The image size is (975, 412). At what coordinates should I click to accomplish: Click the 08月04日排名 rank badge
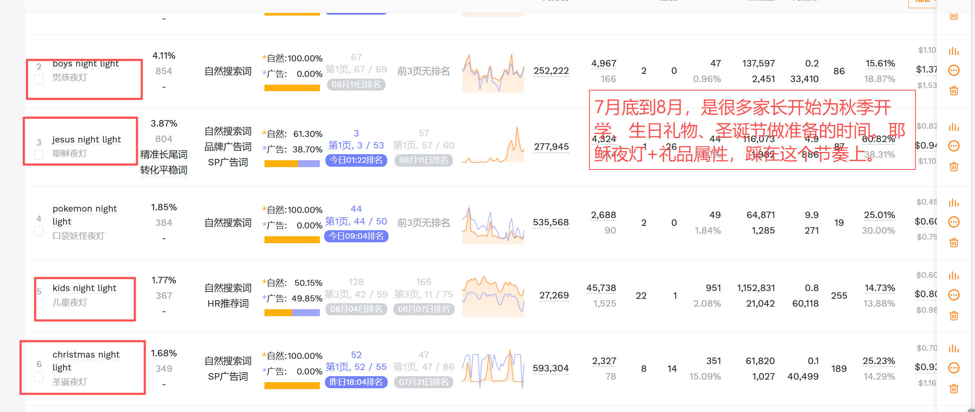pos(356,309)
